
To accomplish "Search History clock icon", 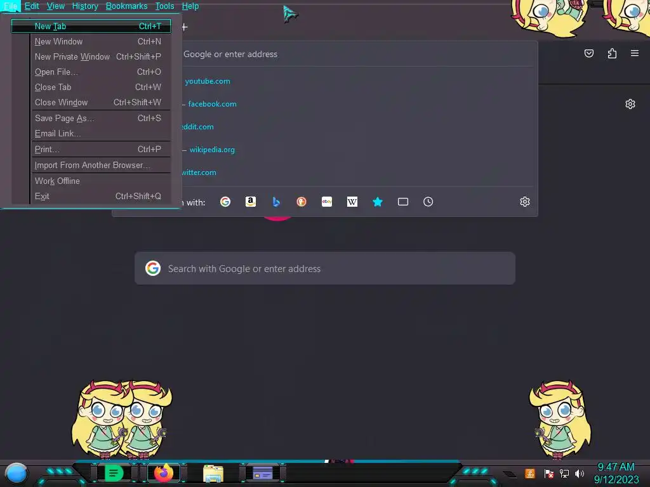I will tap(428, 202).
